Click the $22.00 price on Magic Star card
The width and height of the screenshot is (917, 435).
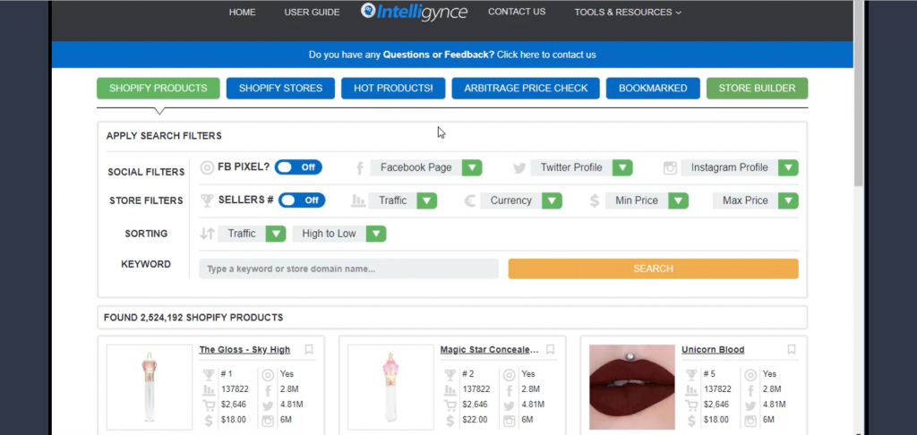pyautogui.click(x=475, y=420)
